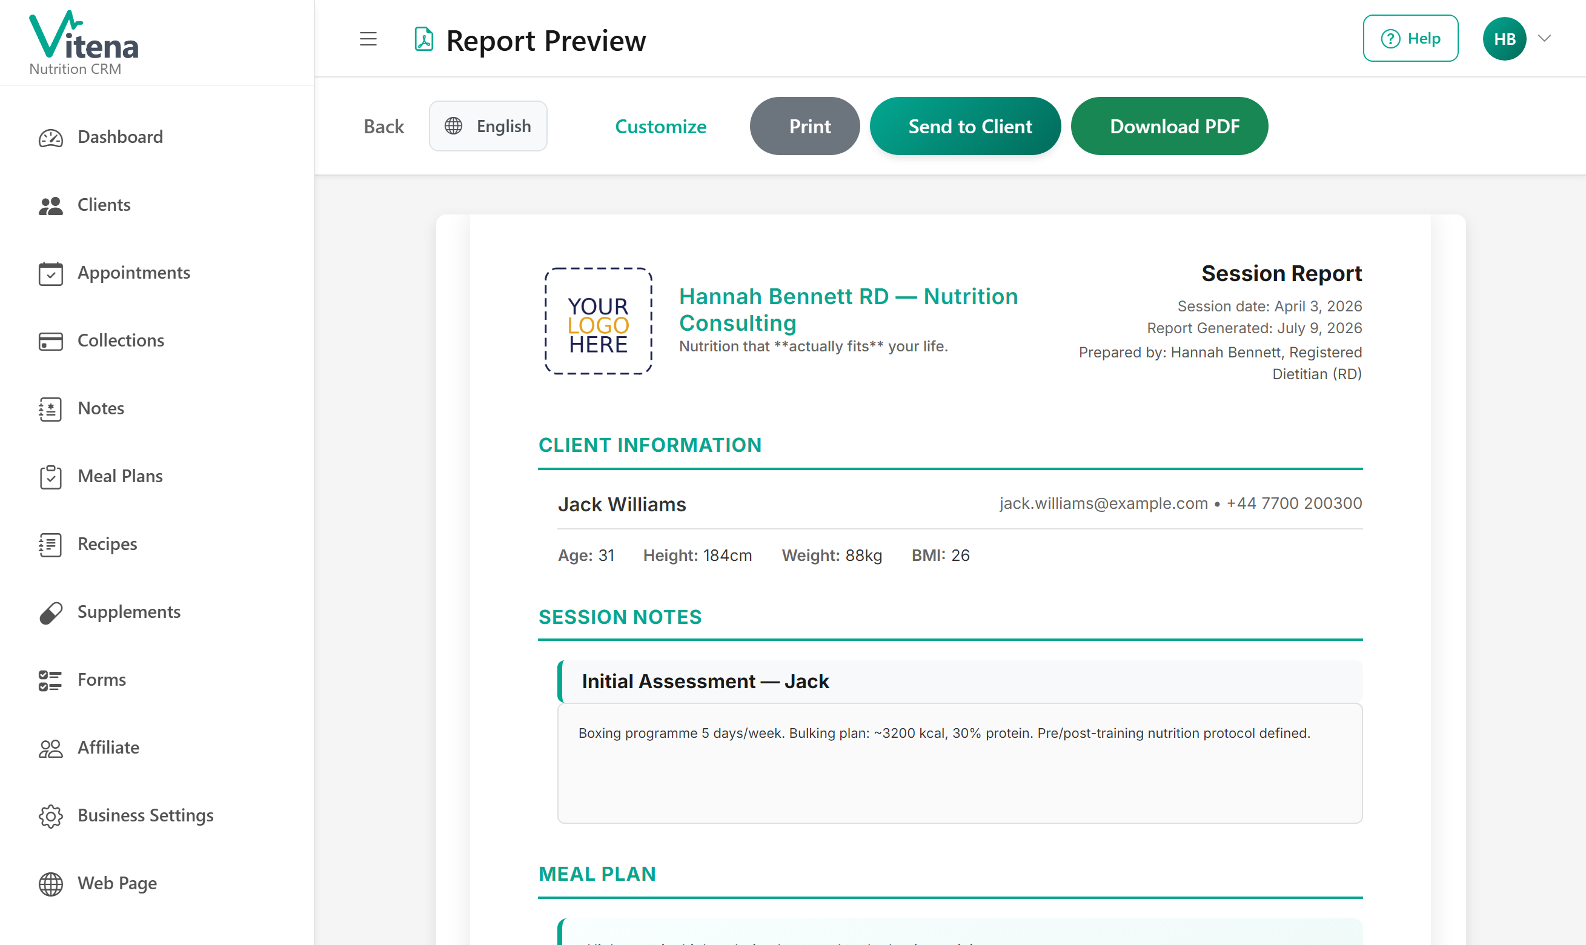Click the Back link
Image resolution: width=1586 pixels, height=945 pixels.
point(383,126)
